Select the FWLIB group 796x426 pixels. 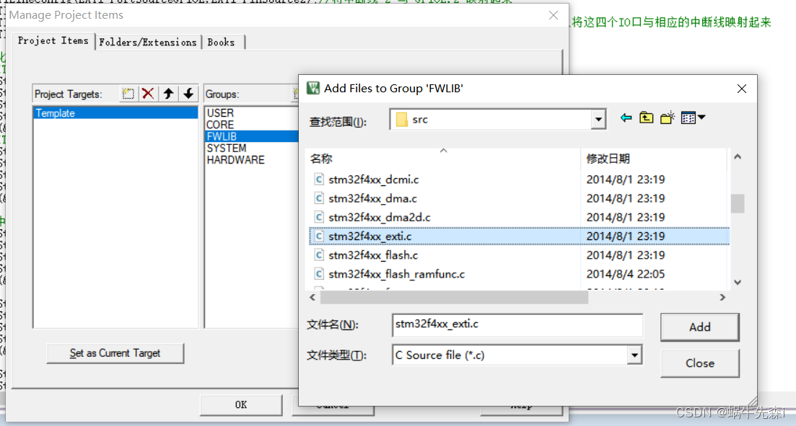click(x=252, y=136)
